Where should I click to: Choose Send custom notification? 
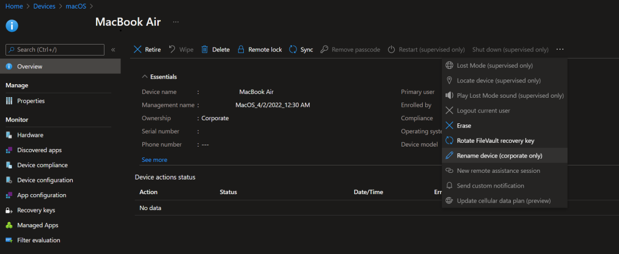[x=505, y=186]
